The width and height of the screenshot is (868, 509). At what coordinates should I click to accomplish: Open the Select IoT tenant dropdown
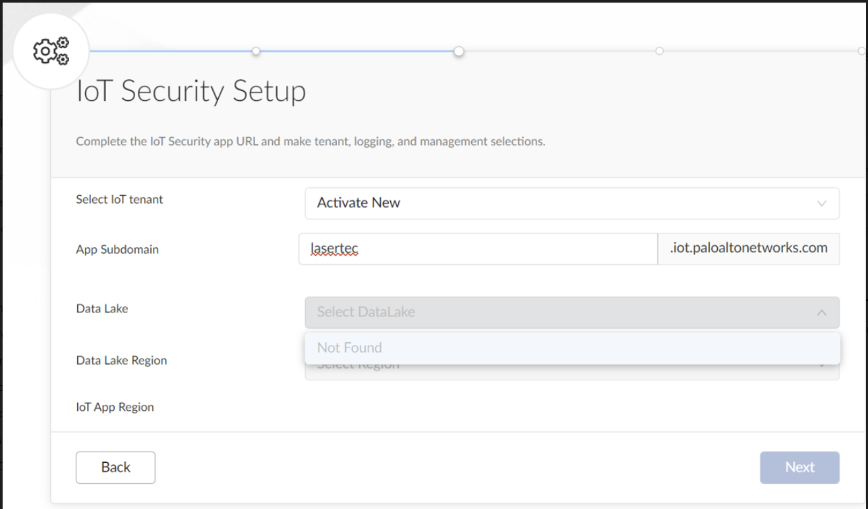[571, 203]
